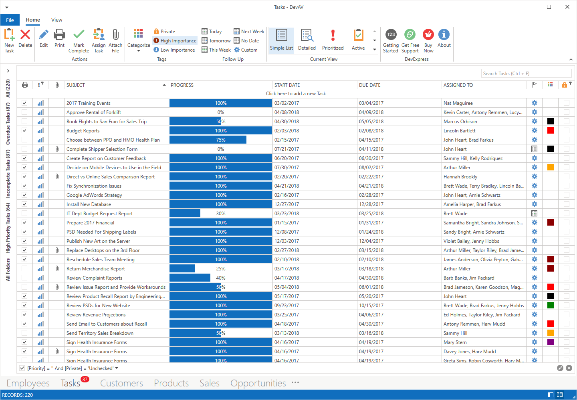Open the Customers module tab
The image size is (577, 400).
[x=121, y=383]
